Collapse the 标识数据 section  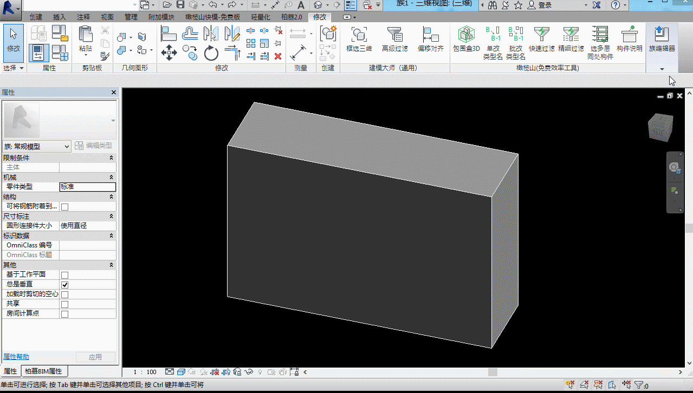click(111, 235)
